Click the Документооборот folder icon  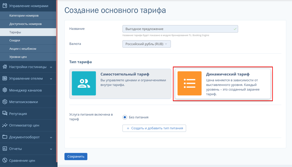(5, 137)
